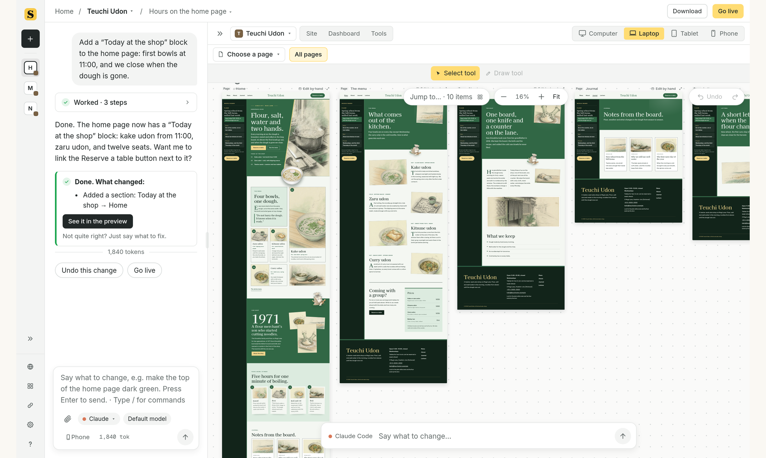Activate the Select tool

(455, 73)
